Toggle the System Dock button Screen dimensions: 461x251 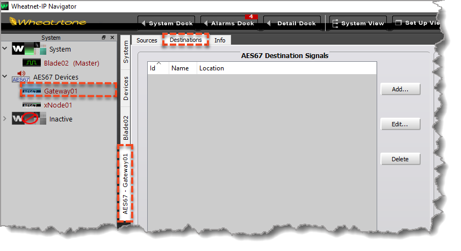167,23
